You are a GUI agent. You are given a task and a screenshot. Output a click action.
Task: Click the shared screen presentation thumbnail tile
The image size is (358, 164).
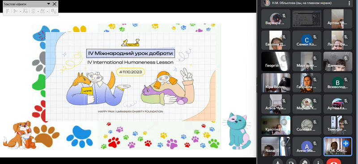coord(307,19)
